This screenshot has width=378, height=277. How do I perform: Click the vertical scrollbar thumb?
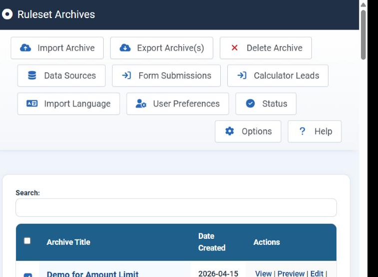pyautogui.click(x=363, y=35)
